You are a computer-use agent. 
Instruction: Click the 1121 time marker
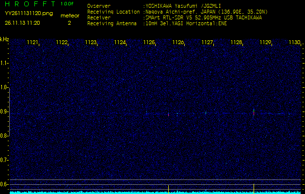click(x=32, y=43)
